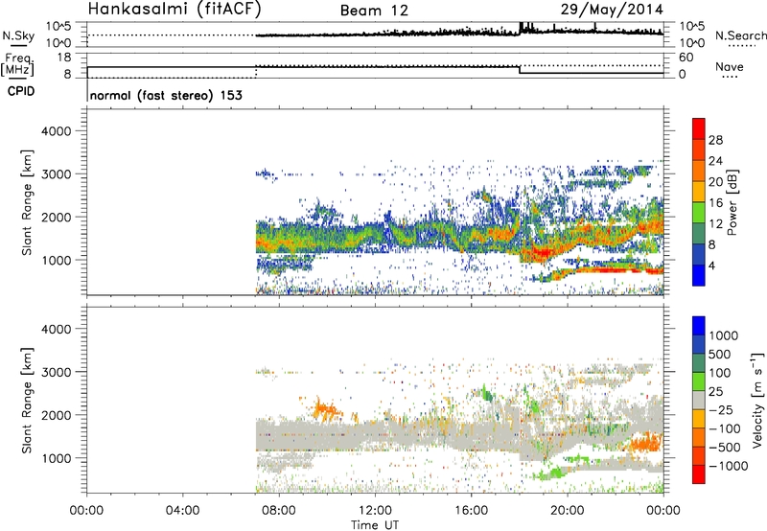767x531 pixels.
Task: Click the N.Search legend label
Action: click(x=740, y=35)
